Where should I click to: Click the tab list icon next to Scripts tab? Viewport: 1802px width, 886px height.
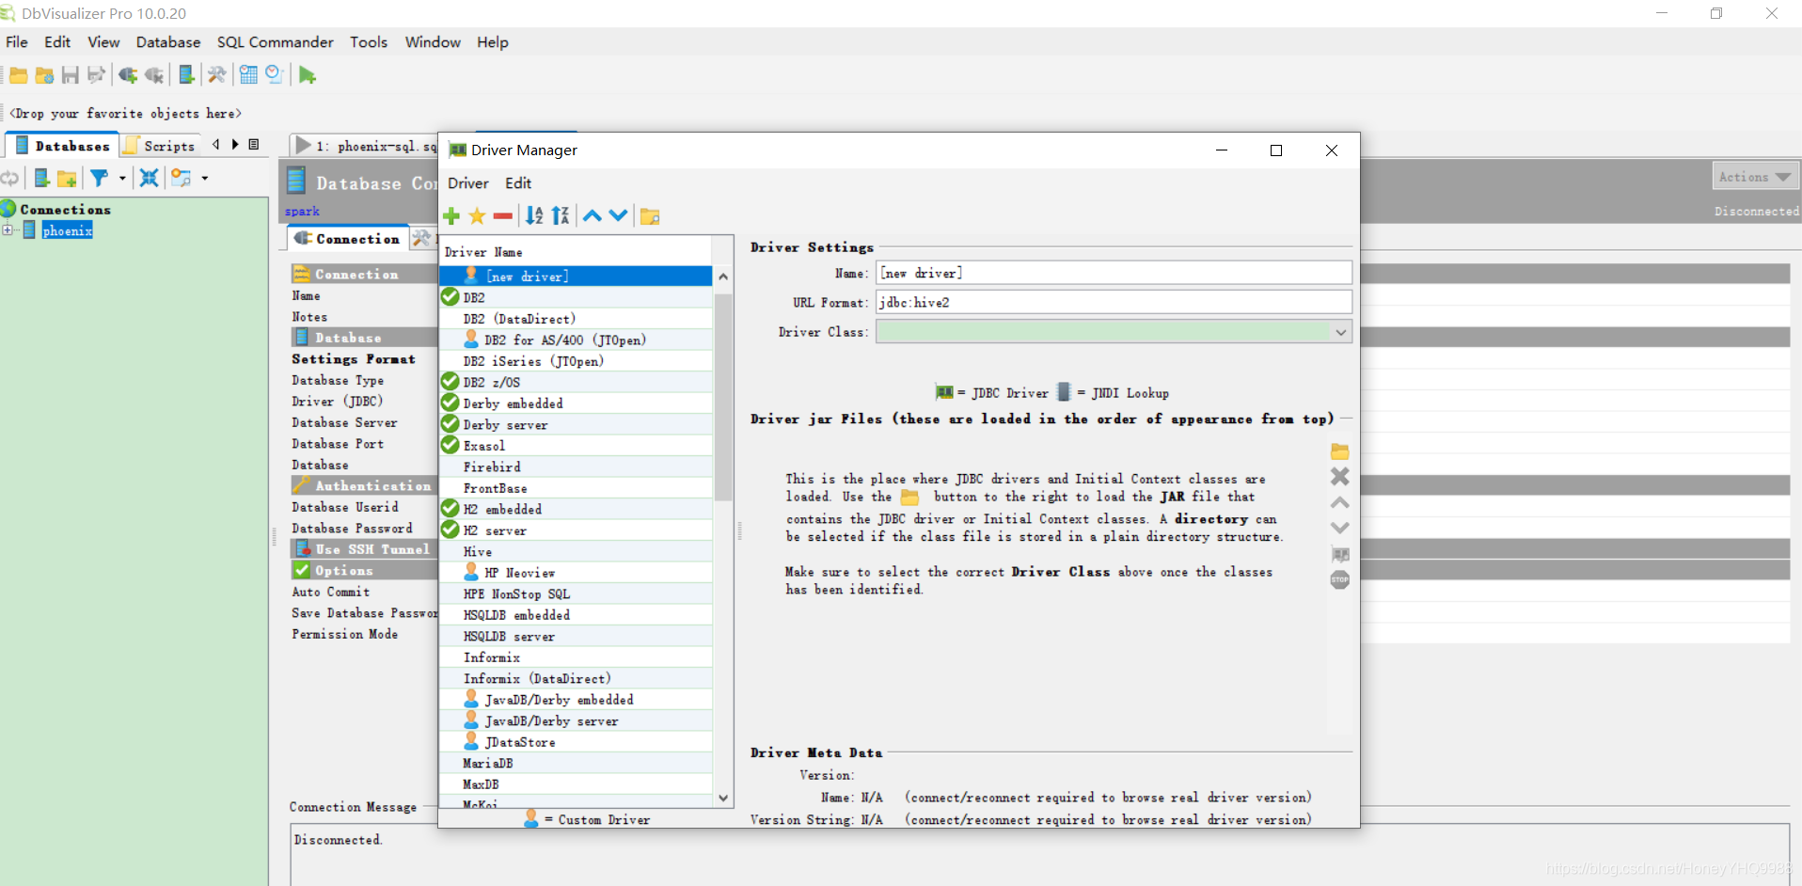(254, 145)
